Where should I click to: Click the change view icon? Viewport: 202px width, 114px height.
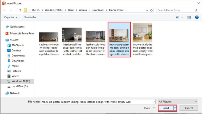coord(177,17)
